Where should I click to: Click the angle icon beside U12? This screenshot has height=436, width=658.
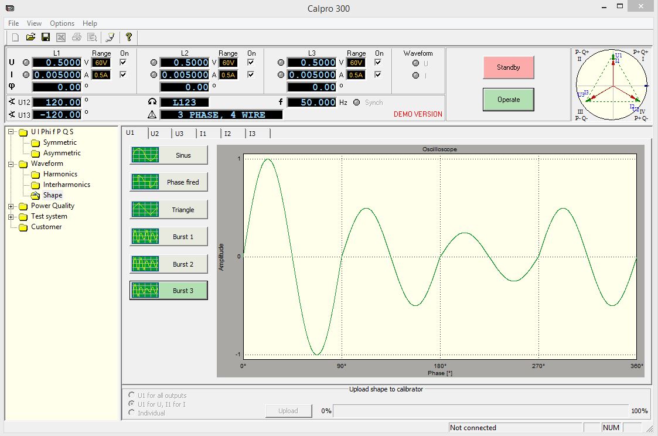12,102
